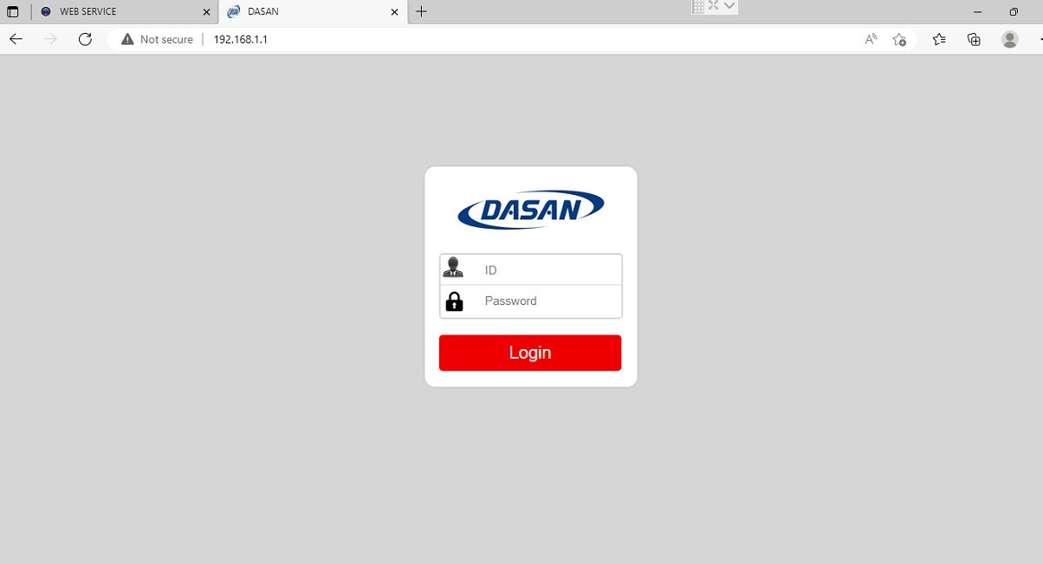Click the expand arrows icon in overlay bar
This screenshot has width=1043, height=564.
714,5
